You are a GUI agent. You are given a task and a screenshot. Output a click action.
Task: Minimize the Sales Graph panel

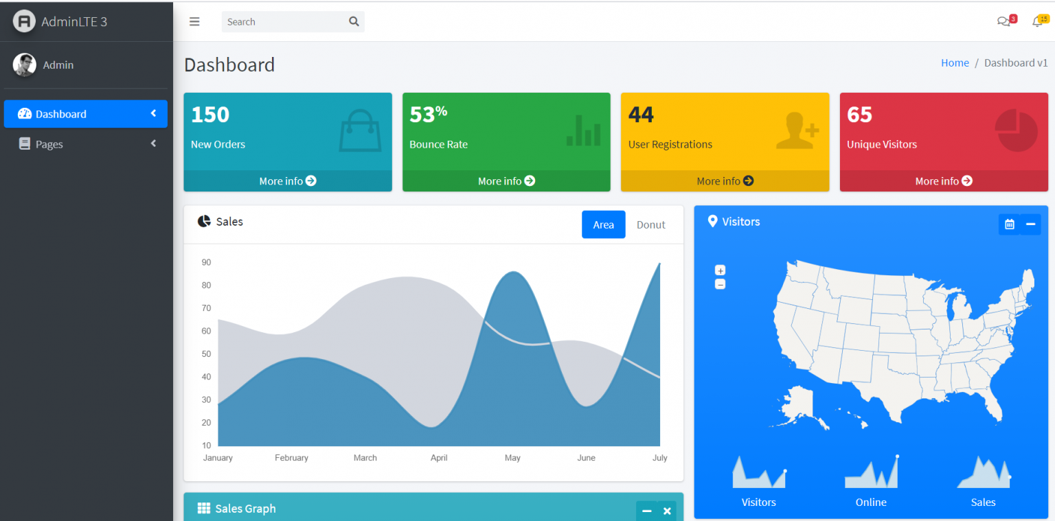coord(646,511)
